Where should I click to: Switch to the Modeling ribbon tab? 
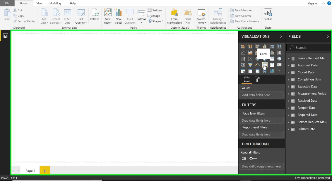click(x=55, y=4)
